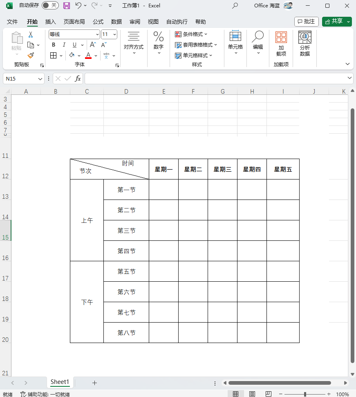Apply italic formatting

click(64, 45)
